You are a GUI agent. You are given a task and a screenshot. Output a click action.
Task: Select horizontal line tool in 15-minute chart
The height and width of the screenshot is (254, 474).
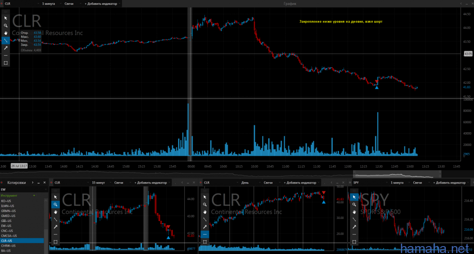[x=55, y=234]
